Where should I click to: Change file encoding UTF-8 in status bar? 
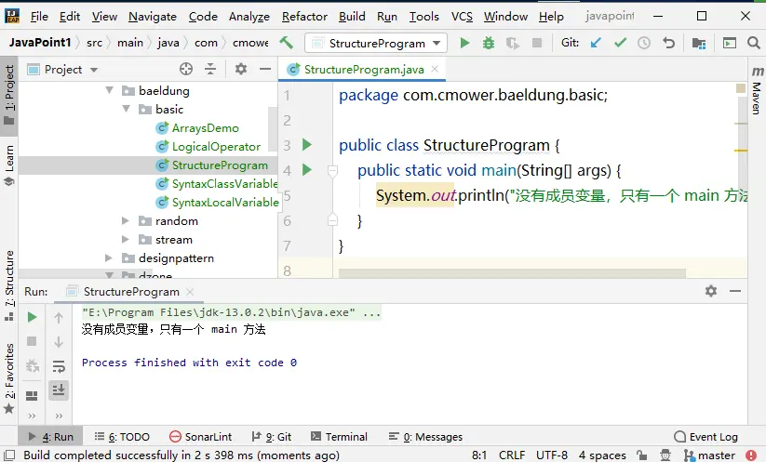tap(552, 455)
